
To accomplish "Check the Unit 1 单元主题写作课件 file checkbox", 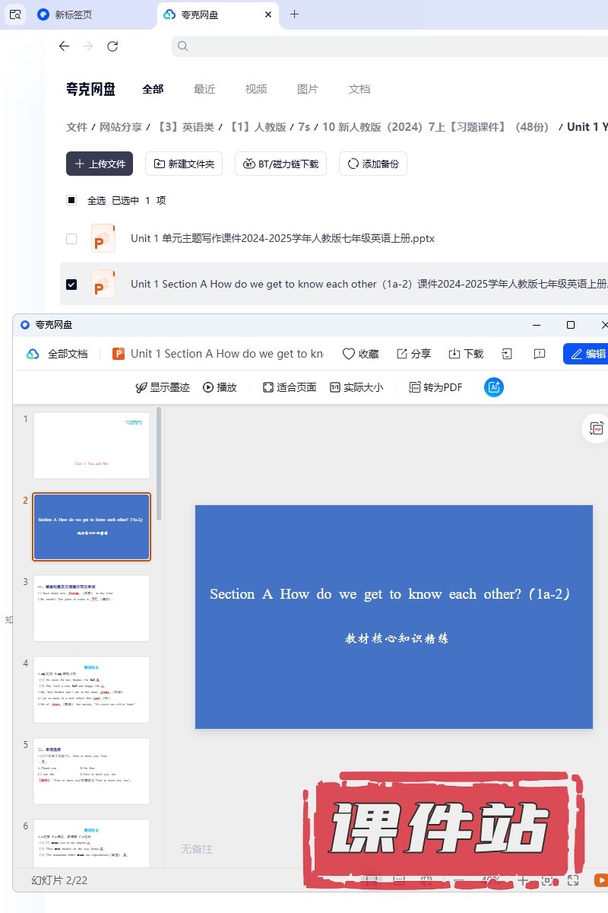I will point(71,238).
